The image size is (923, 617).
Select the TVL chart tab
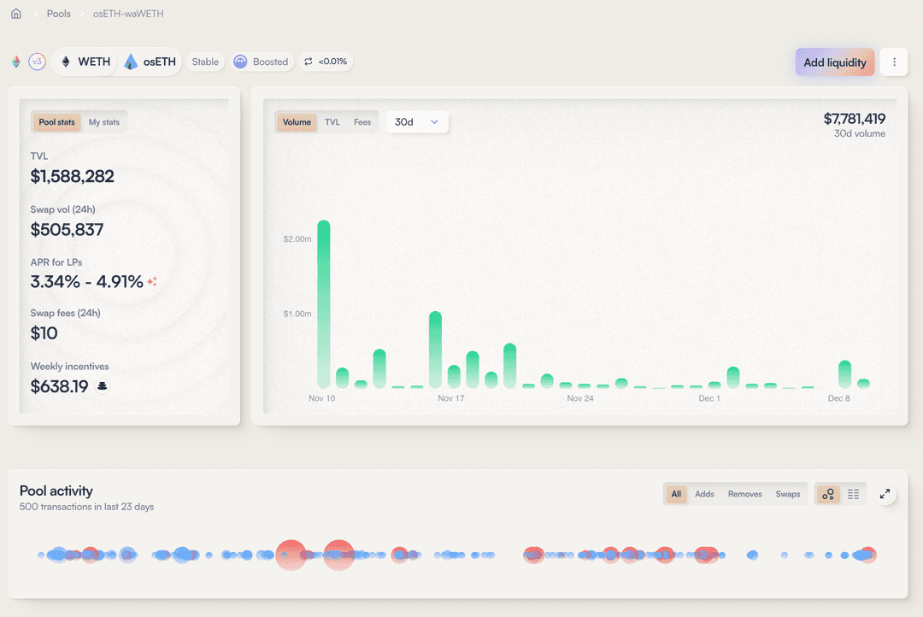332,122
